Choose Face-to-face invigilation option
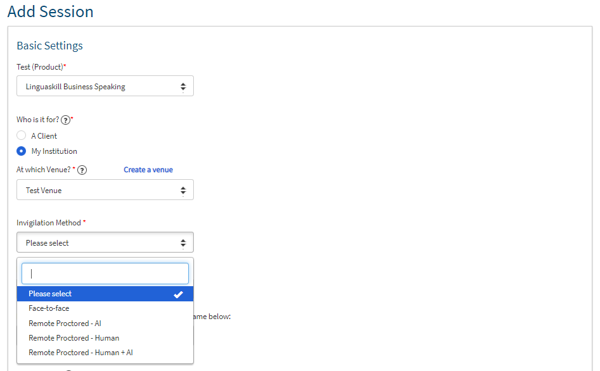 [x=105, y=308]
